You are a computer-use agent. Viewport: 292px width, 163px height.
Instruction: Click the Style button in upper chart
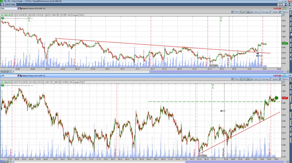click(255, 12)
